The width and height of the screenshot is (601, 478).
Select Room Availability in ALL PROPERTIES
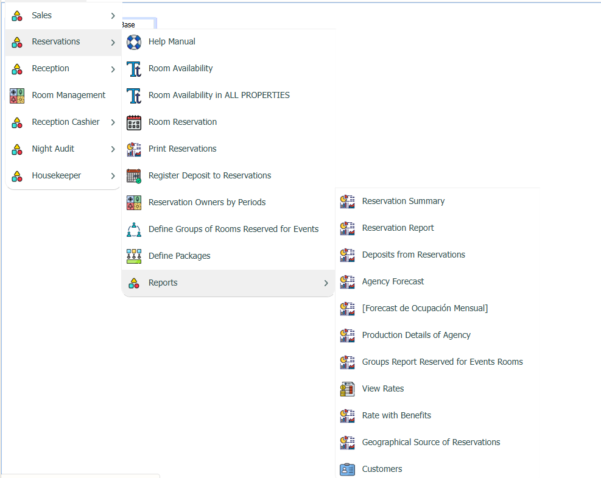click(219, 96)
